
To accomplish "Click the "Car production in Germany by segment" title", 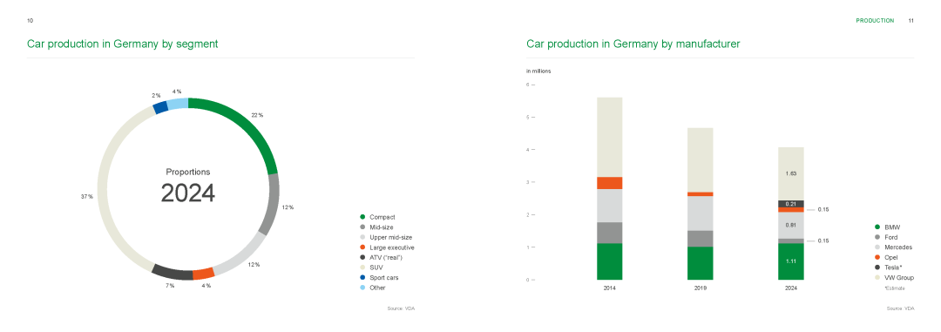I will click(x=123, y=44).
